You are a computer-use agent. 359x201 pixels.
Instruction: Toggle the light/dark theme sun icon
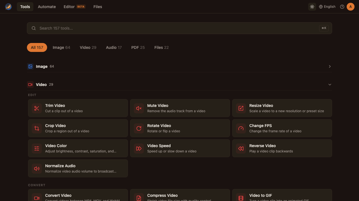click(312, 7)
